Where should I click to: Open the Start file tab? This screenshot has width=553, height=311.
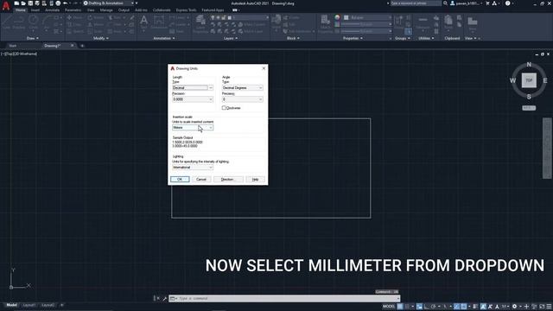(13, 46)
